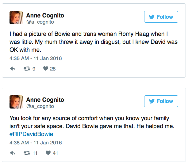Image resolution: width=188 pixels, height=164 pixels.
Task: Reply to the #RIPDavidBowie tweet
Action: [x=13, y=153]
